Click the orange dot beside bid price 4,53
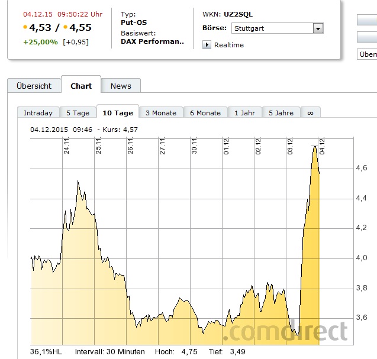 click(25, 27)
